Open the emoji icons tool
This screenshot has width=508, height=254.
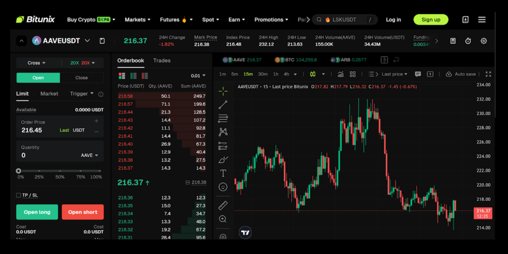pyautogui.click(x=223, y=187)
